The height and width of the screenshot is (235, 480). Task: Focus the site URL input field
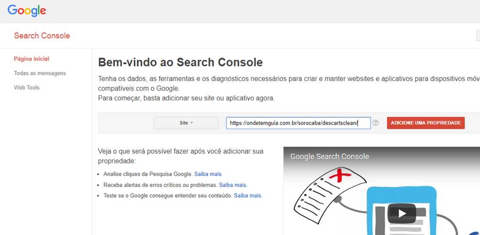[299, 123]
